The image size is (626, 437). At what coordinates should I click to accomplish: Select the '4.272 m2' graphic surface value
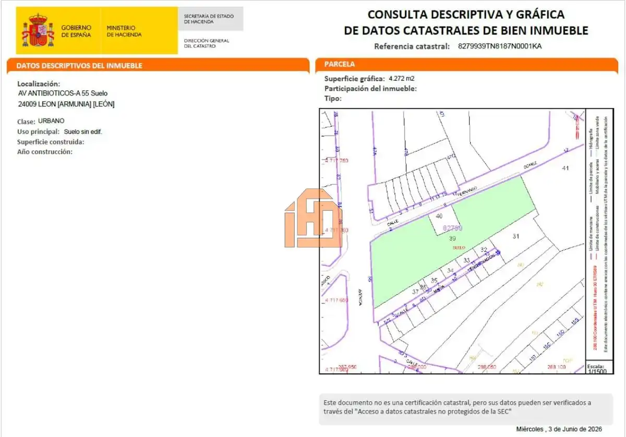pos(402,79)
